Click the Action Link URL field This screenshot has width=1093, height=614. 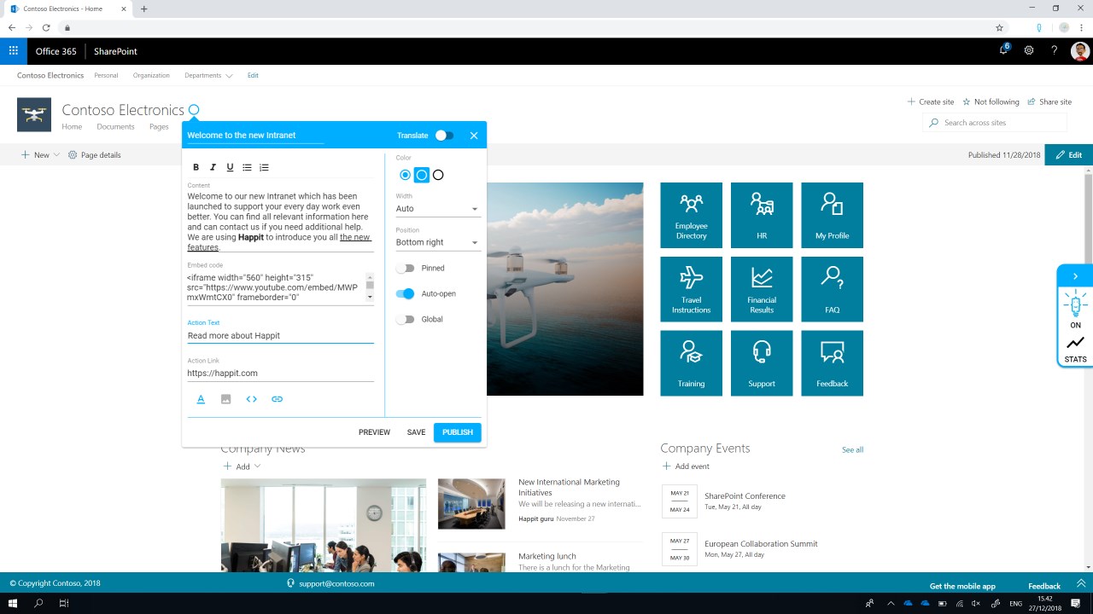(280, 373)
